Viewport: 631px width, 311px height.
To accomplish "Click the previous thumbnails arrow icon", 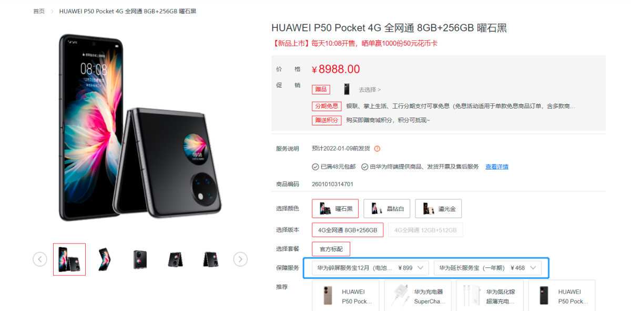I will point(40,259).
